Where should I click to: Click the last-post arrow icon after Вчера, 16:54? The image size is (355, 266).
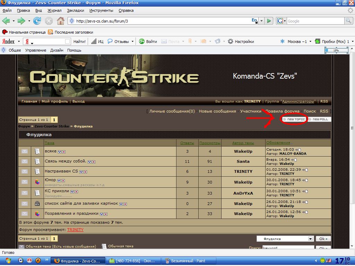(x=294, y=160)
